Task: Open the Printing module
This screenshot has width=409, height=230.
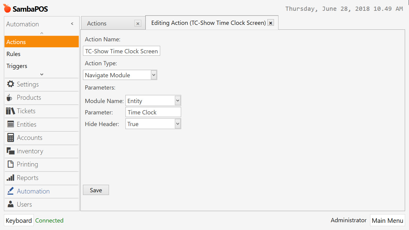Action: click(x=27, y=164)
